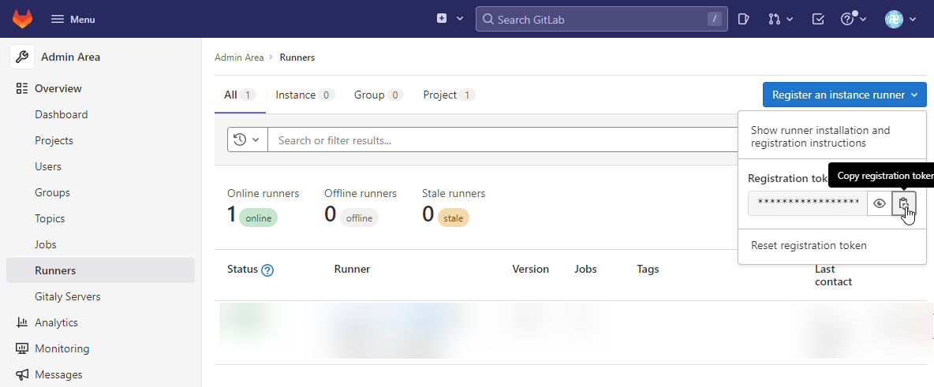This screenshot has width=934, height=387.
Task: Expand the create new dropdown arrow
Action: pos(460,18)
